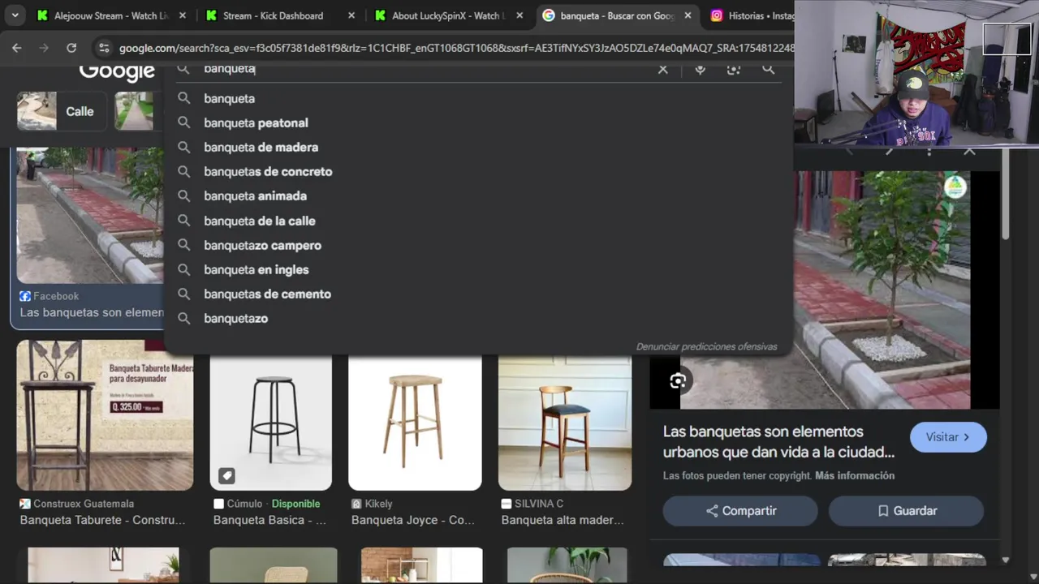Reload the page

coord(71,48)
